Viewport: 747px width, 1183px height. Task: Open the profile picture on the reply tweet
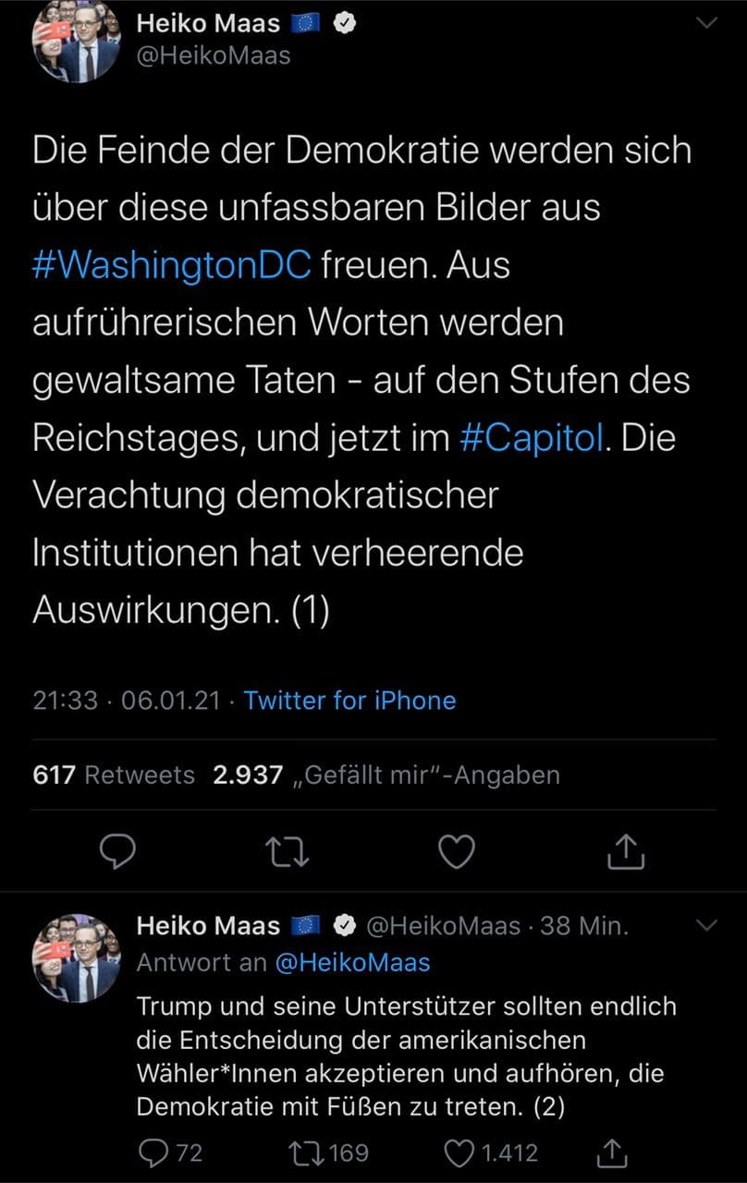pyautogui.click(x=76, y=957)
